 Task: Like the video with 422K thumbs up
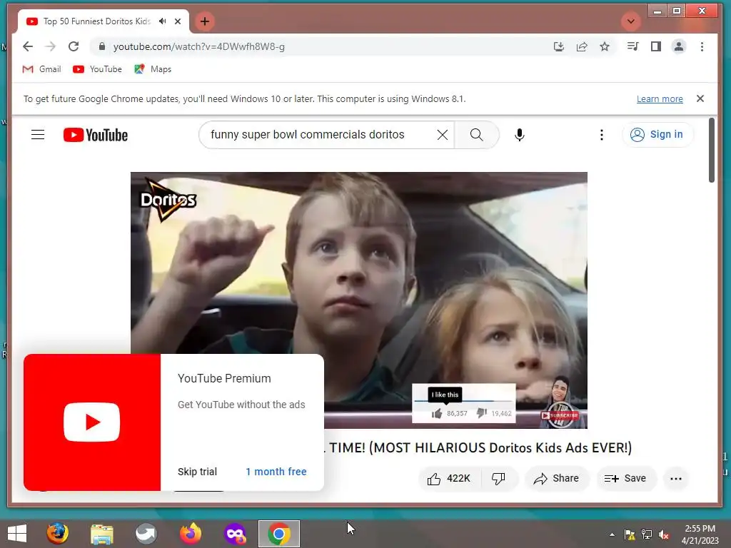448,479
